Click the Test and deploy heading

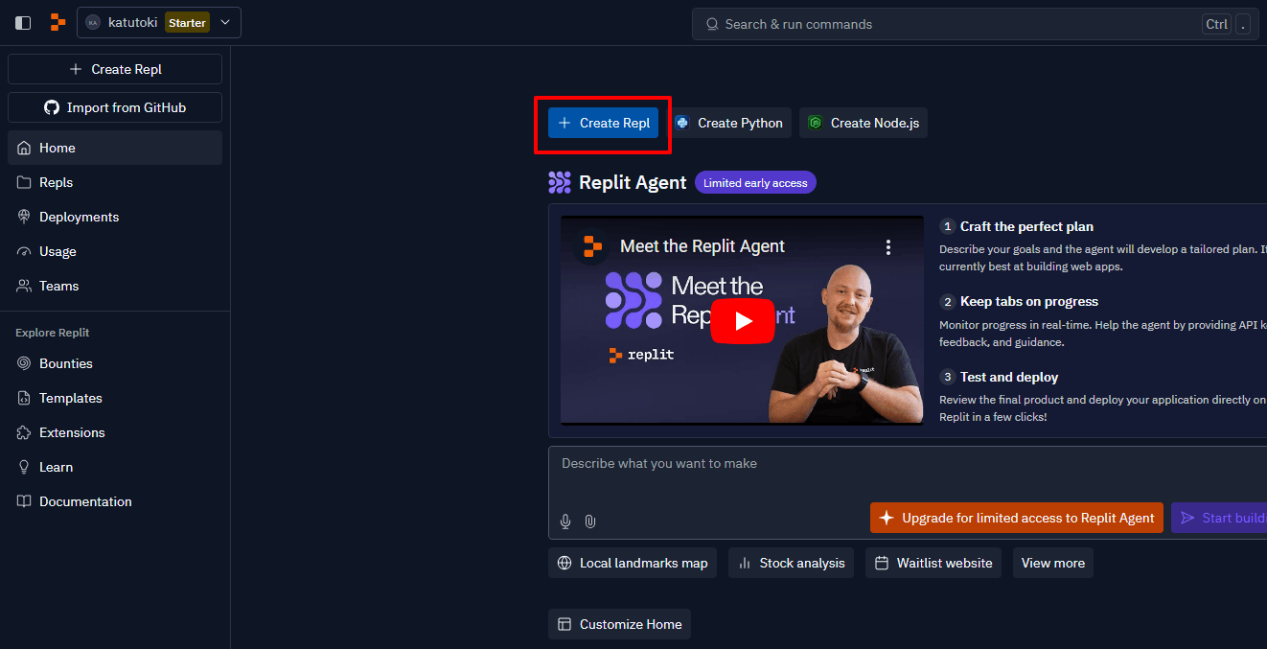1009,377
